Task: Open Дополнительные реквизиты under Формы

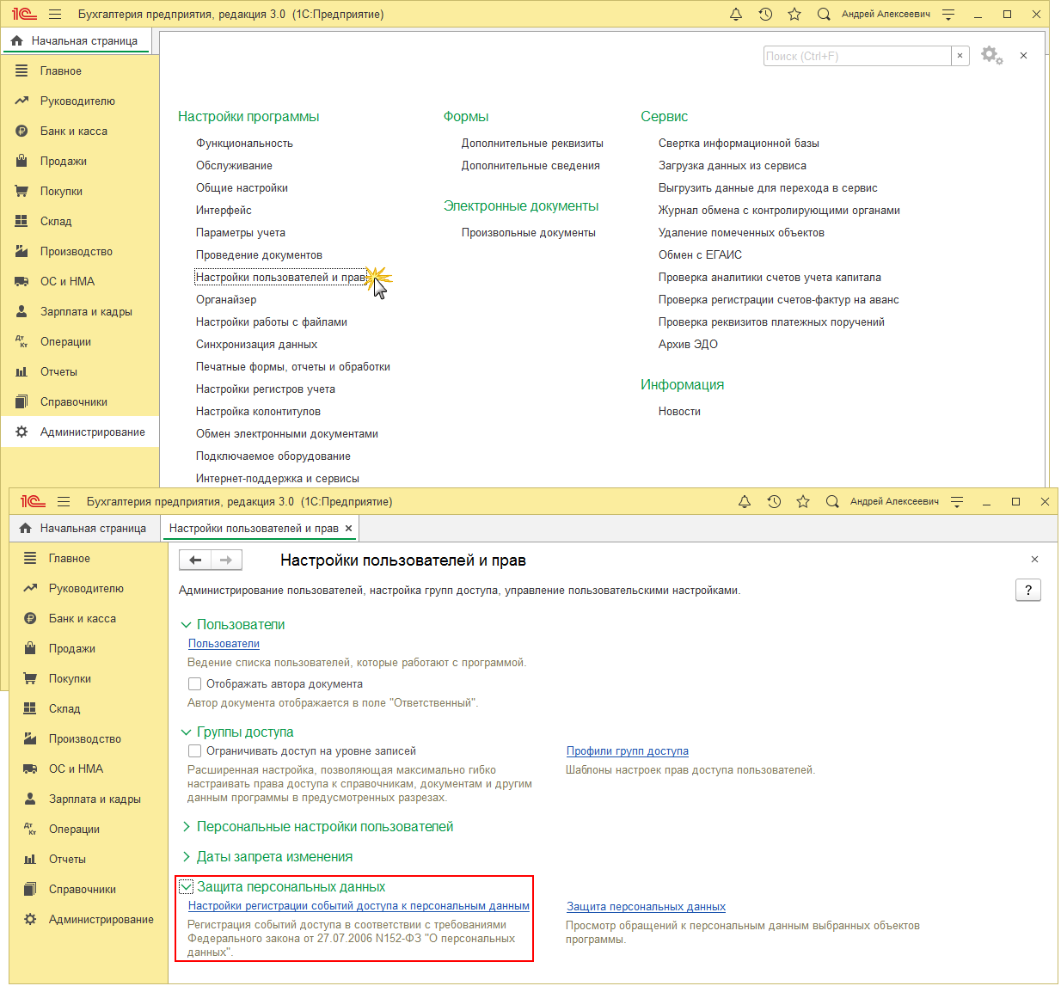Action: tap(532, 144)
